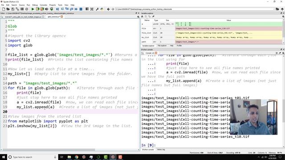Open the Edit menu
285x160 pixels.
[8, 5]
